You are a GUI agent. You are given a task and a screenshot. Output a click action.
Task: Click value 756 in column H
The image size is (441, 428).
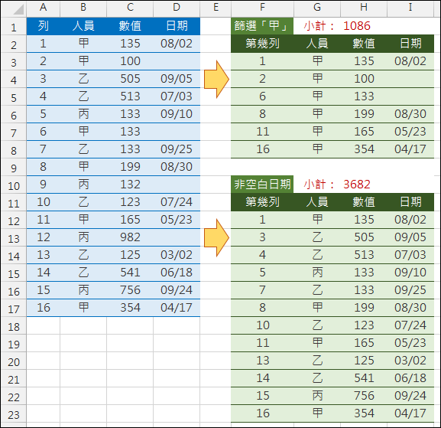364,396
